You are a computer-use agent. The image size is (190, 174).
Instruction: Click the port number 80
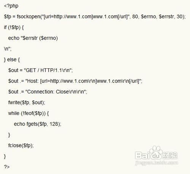(135, 16)
